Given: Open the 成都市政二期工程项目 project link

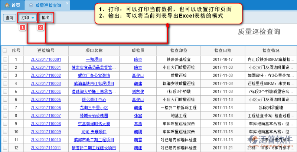Looking at the screenshot, I should [x=94, y=140].
